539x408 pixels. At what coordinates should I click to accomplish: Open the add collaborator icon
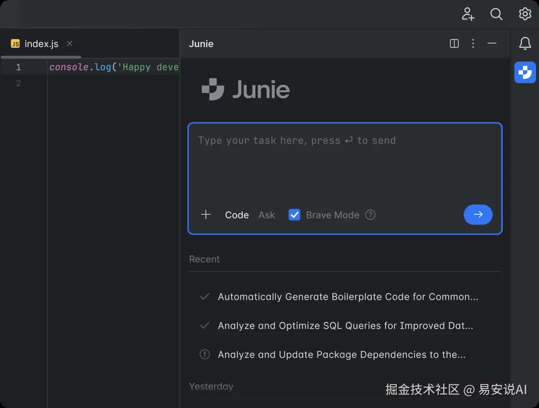click(468, 14)
